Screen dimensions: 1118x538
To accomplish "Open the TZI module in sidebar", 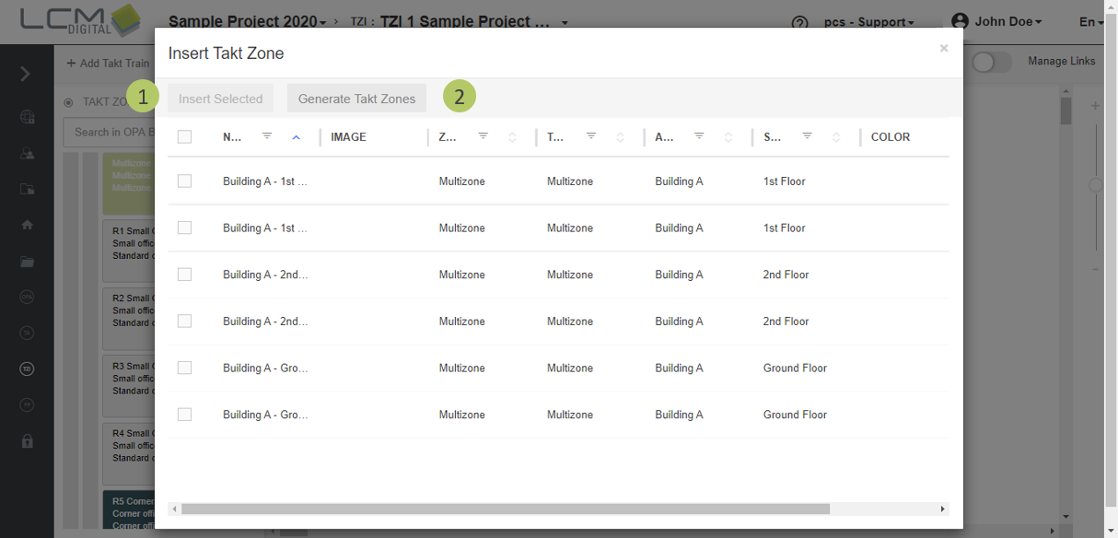I will point(27,369).
